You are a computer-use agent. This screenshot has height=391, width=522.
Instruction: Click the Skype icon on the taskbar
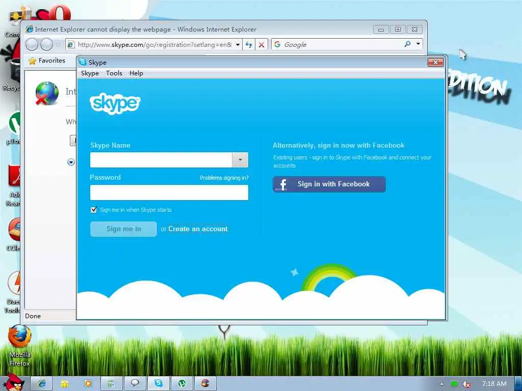[159, 383]
